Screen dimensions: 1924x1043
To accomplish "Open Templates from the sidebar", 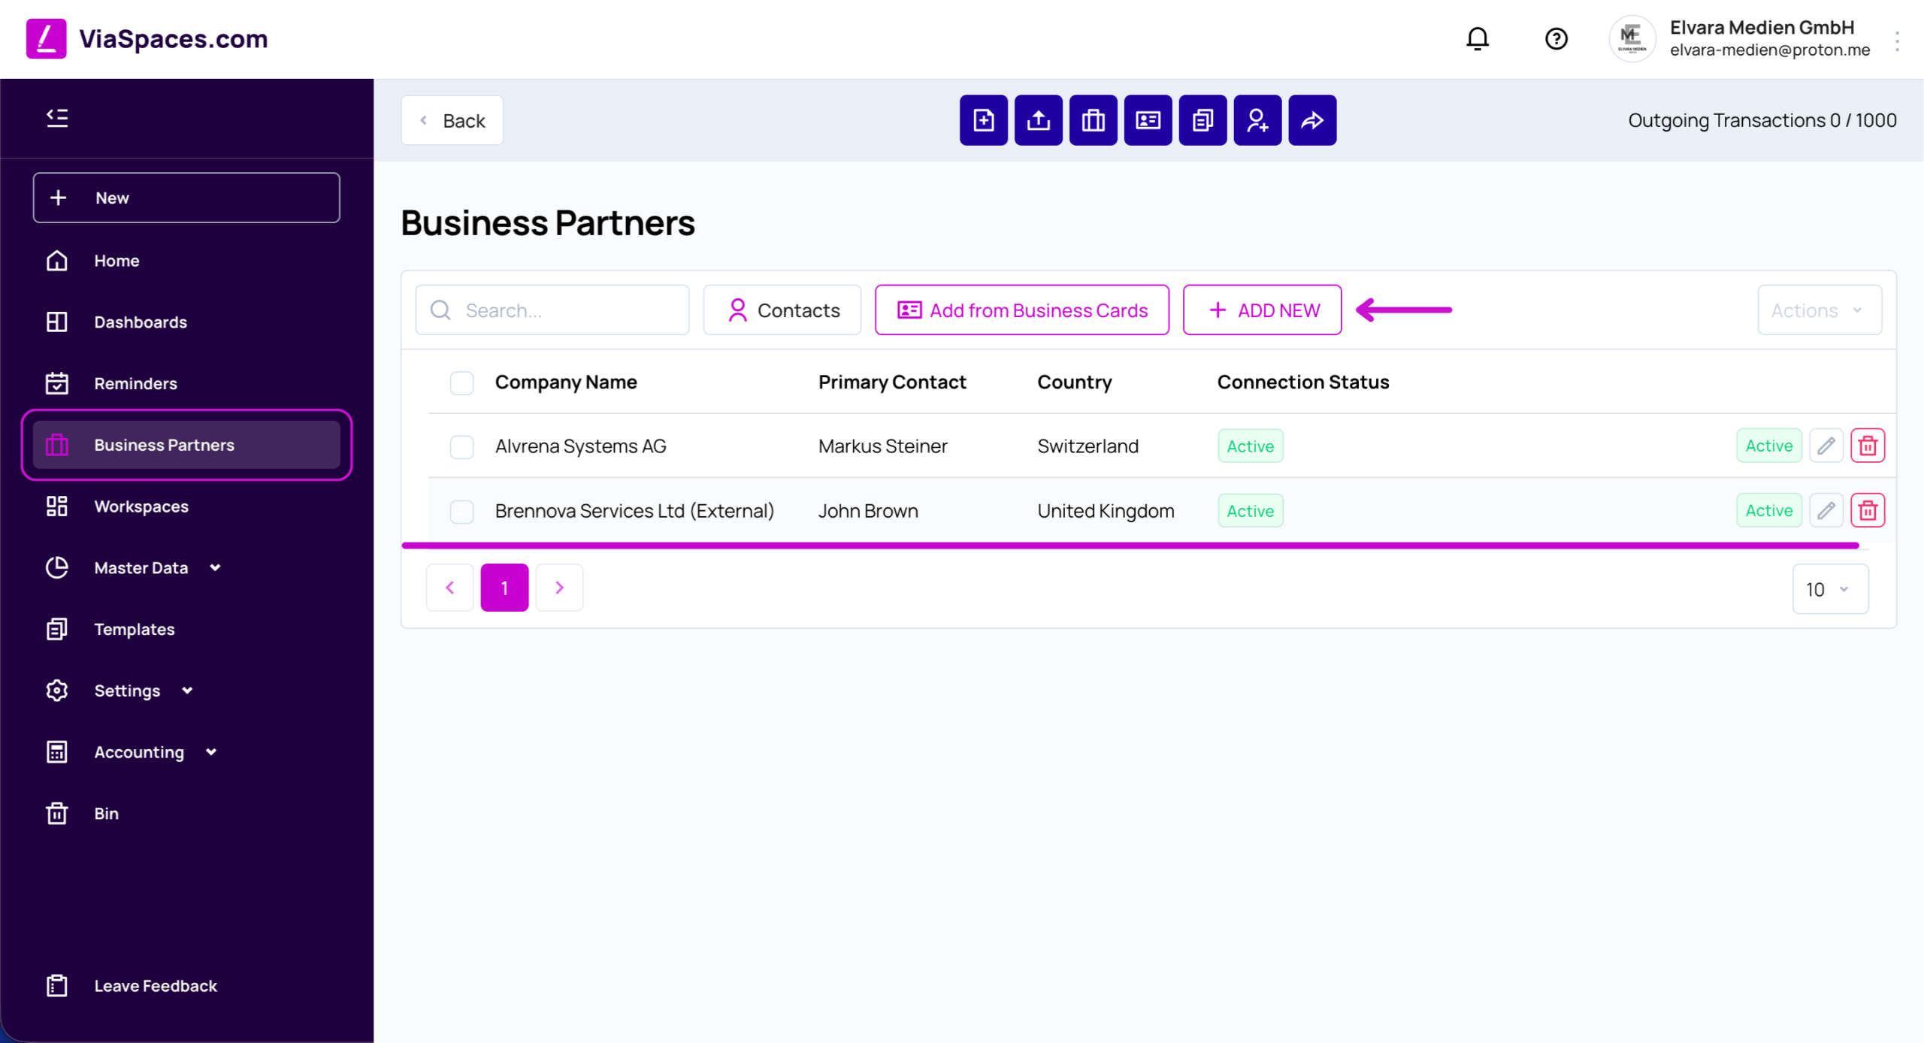I will [x=135, y=629].
